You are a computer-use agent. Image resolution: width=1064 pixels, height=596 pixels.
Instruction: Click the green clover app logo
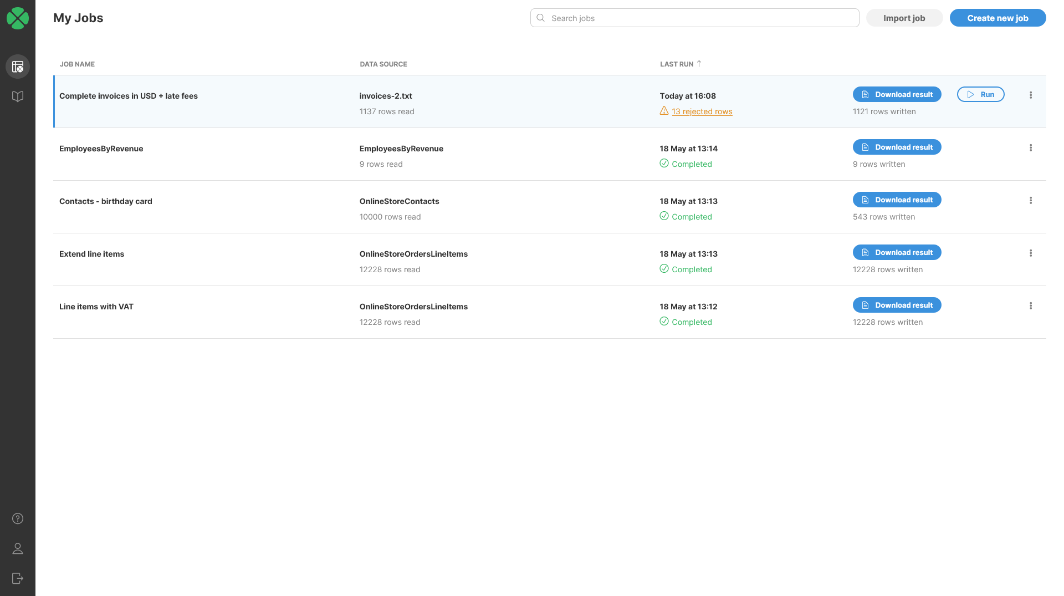pyautogui.click(x=18, y=18)
